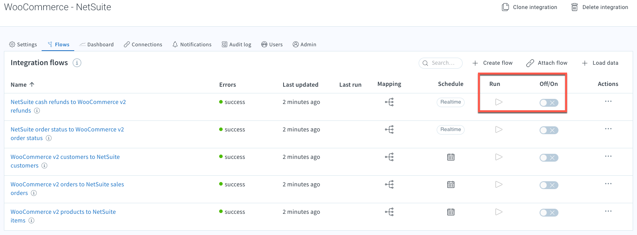The width and height of the screenshot is (637, 235).
Task: Show info icon for NetSuite order status flow
Action: (49, 138)
